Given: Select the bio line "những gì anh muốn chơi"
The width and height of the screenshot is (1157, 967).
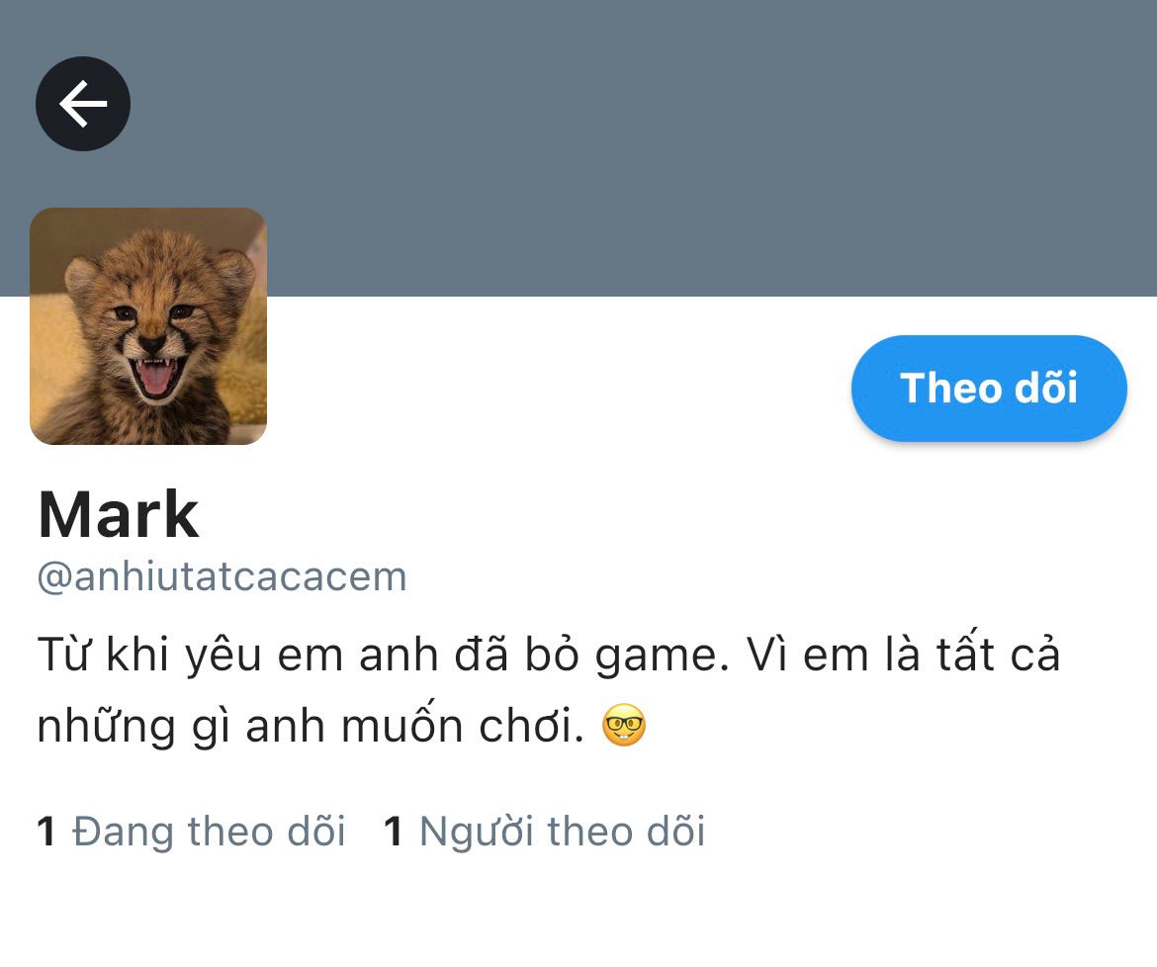Looking at the screenshot, I should pos(311,726).
